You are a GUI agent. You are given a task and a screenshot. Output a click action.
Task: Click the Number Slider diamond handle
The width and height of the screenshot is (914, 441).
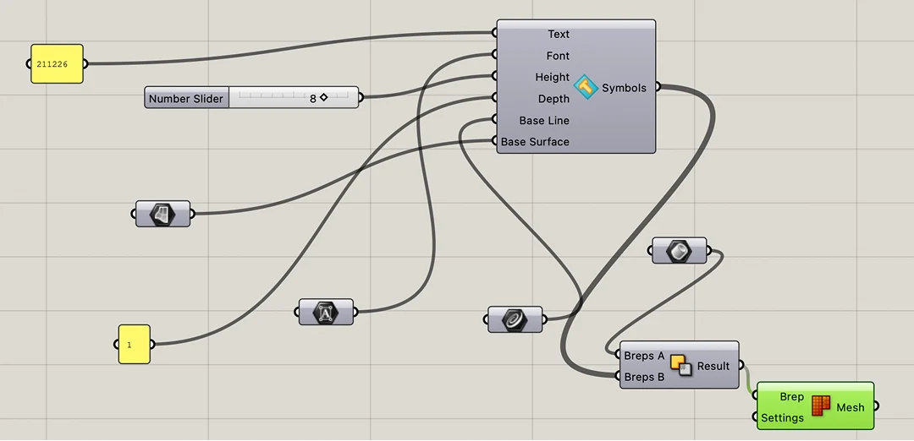tap(323, 98)
